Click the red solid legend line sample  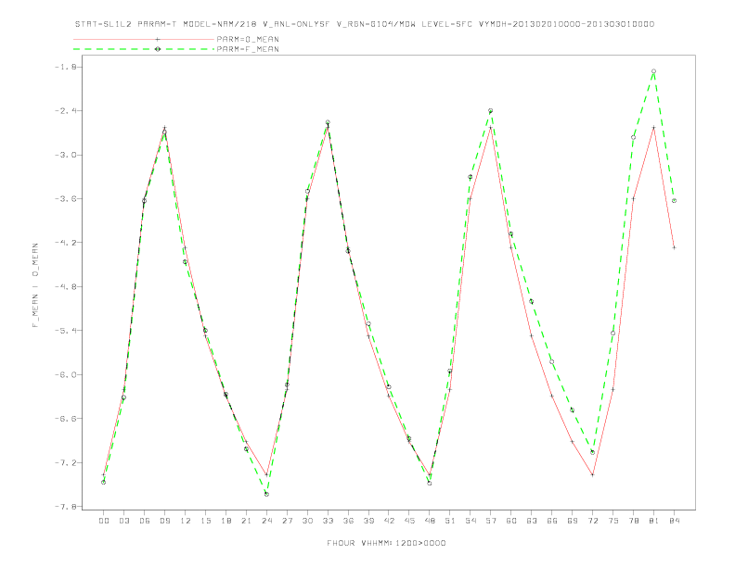(144, 39)
